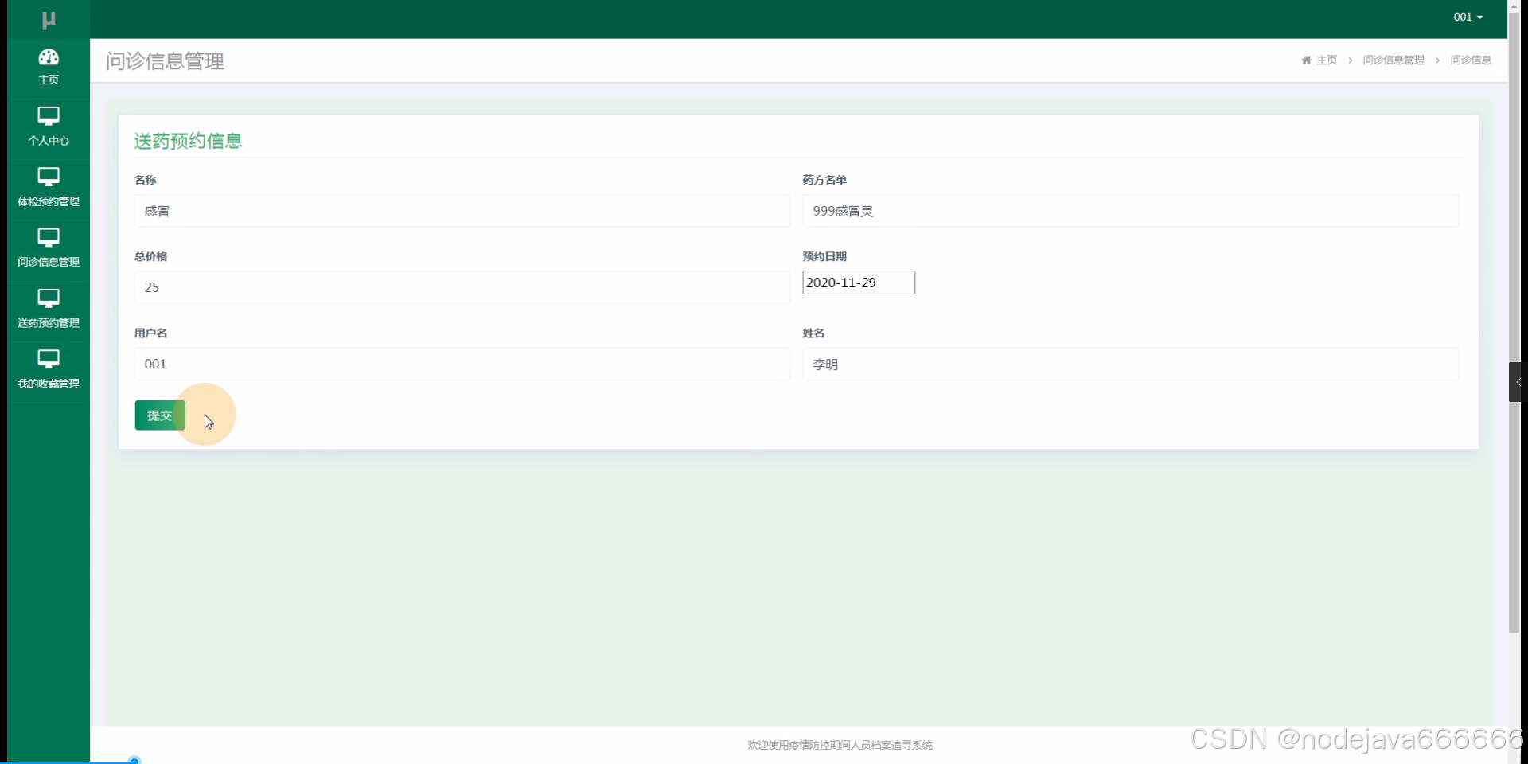Click the logo icon atop the sidebar

pyautogui.click(x=49, y=20)
